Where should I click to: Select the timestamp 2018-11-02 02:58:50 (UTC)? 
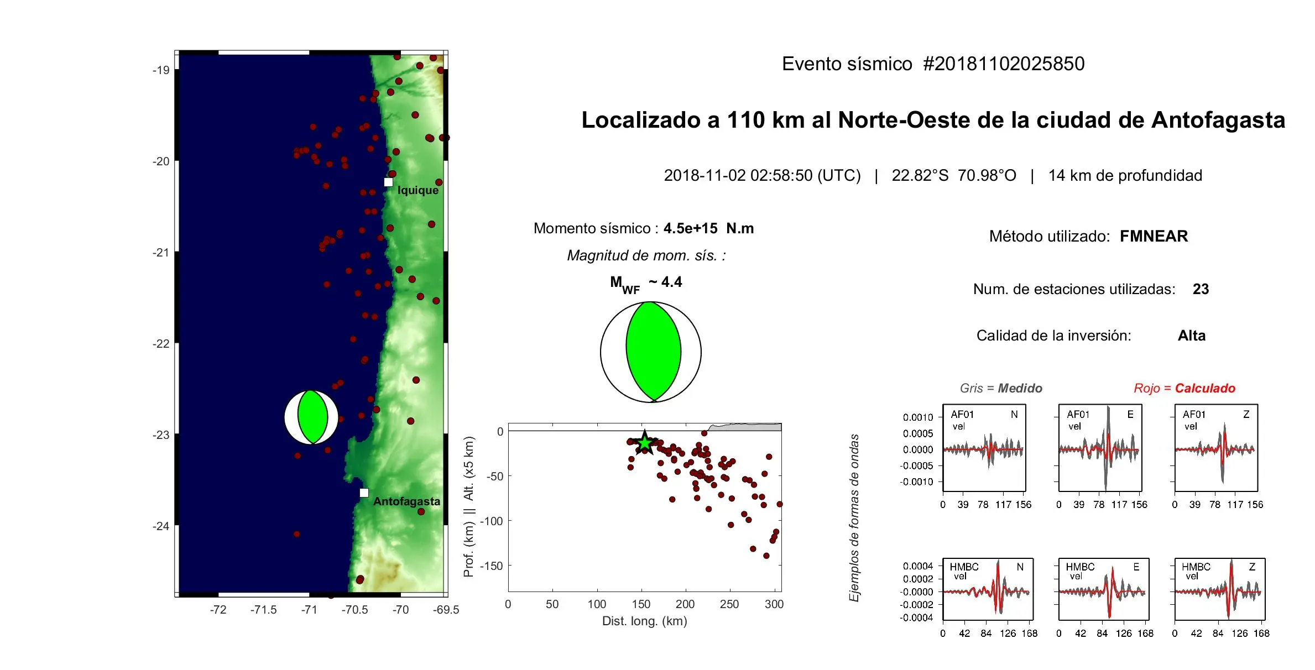762,175
